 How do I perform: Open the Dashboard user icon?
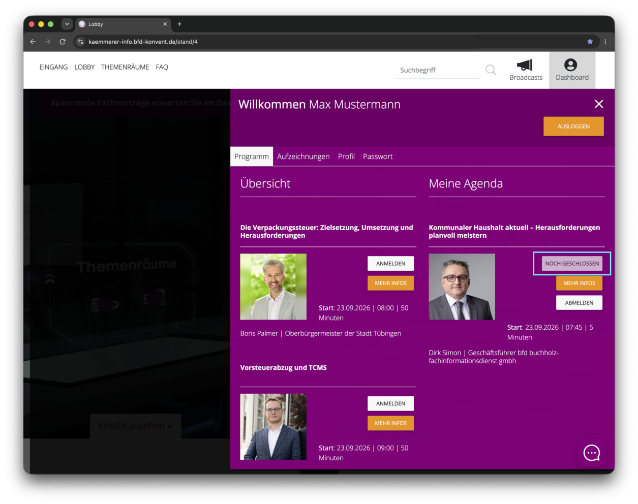click(570, 65)
